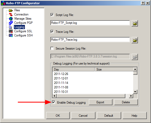
Task: Toggle the Enable Debug Logging checkbox
Action: point(53,102)
